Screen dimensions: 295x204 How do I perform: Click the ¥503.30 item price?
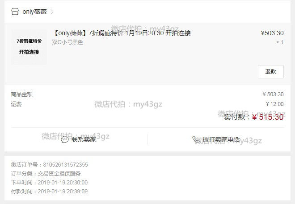pos(272,33)
